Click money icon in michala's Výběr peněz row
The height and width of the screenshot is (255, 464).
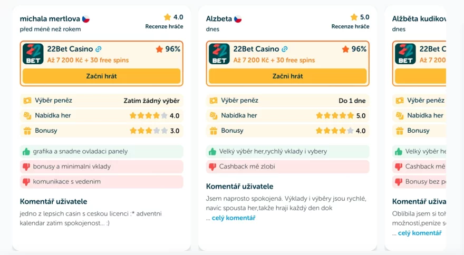click(x=27, y=101)
